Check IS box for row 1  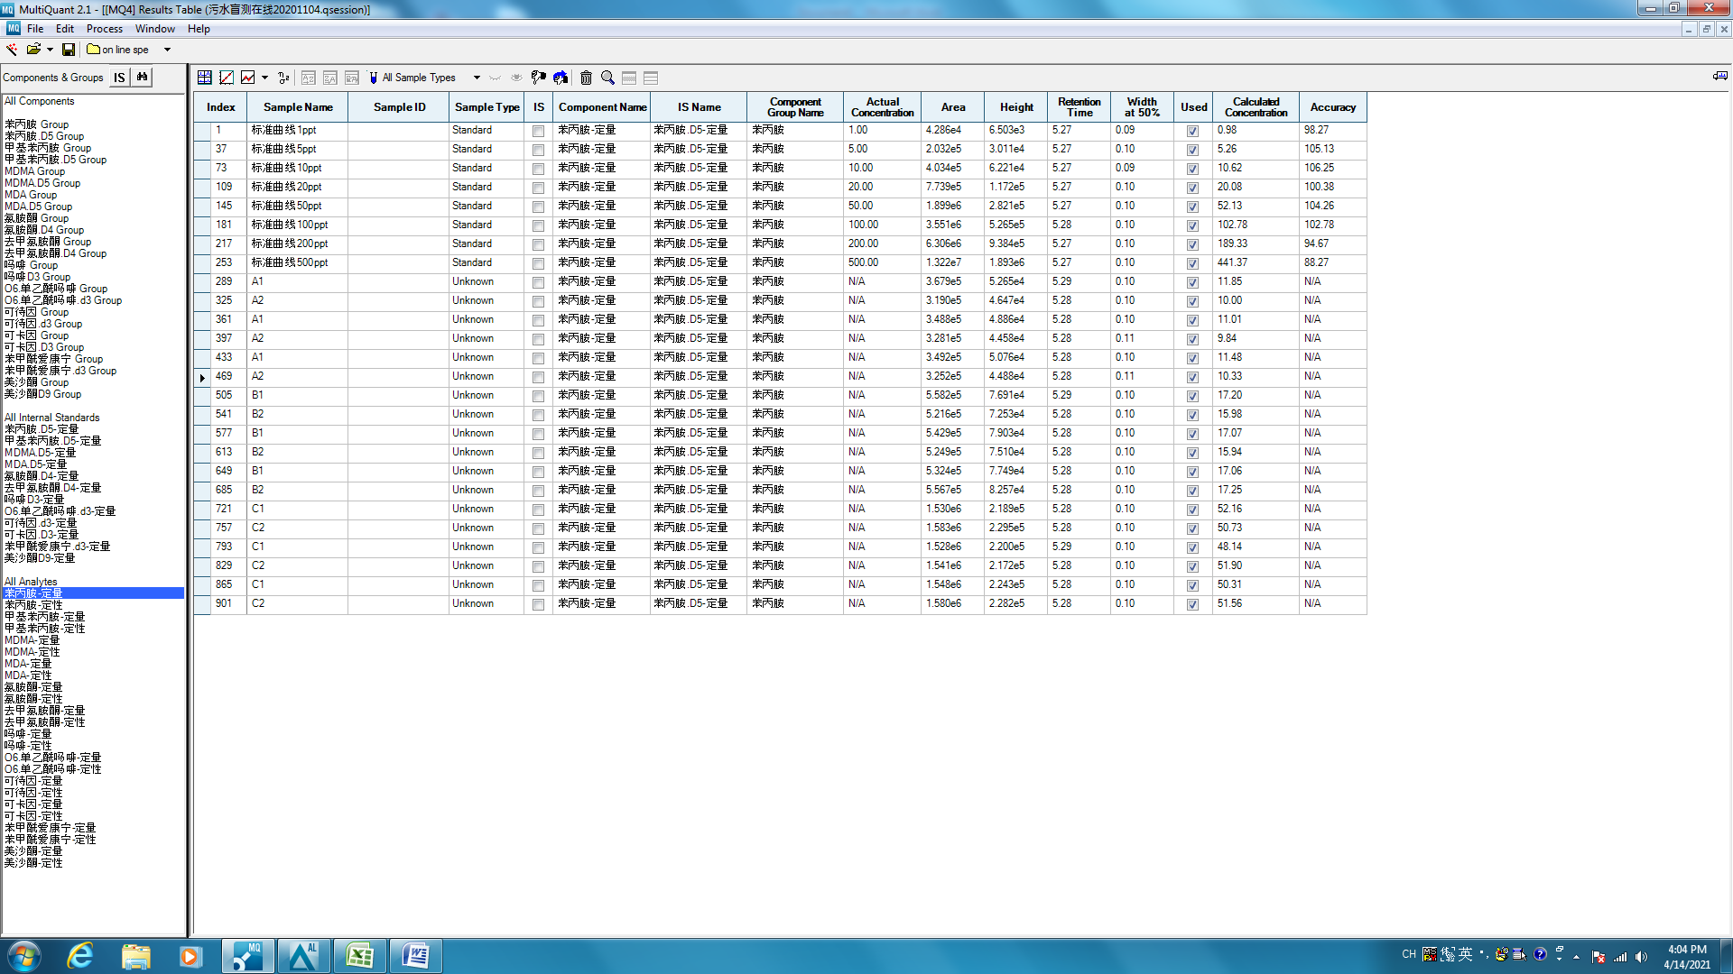click(538, 131)
